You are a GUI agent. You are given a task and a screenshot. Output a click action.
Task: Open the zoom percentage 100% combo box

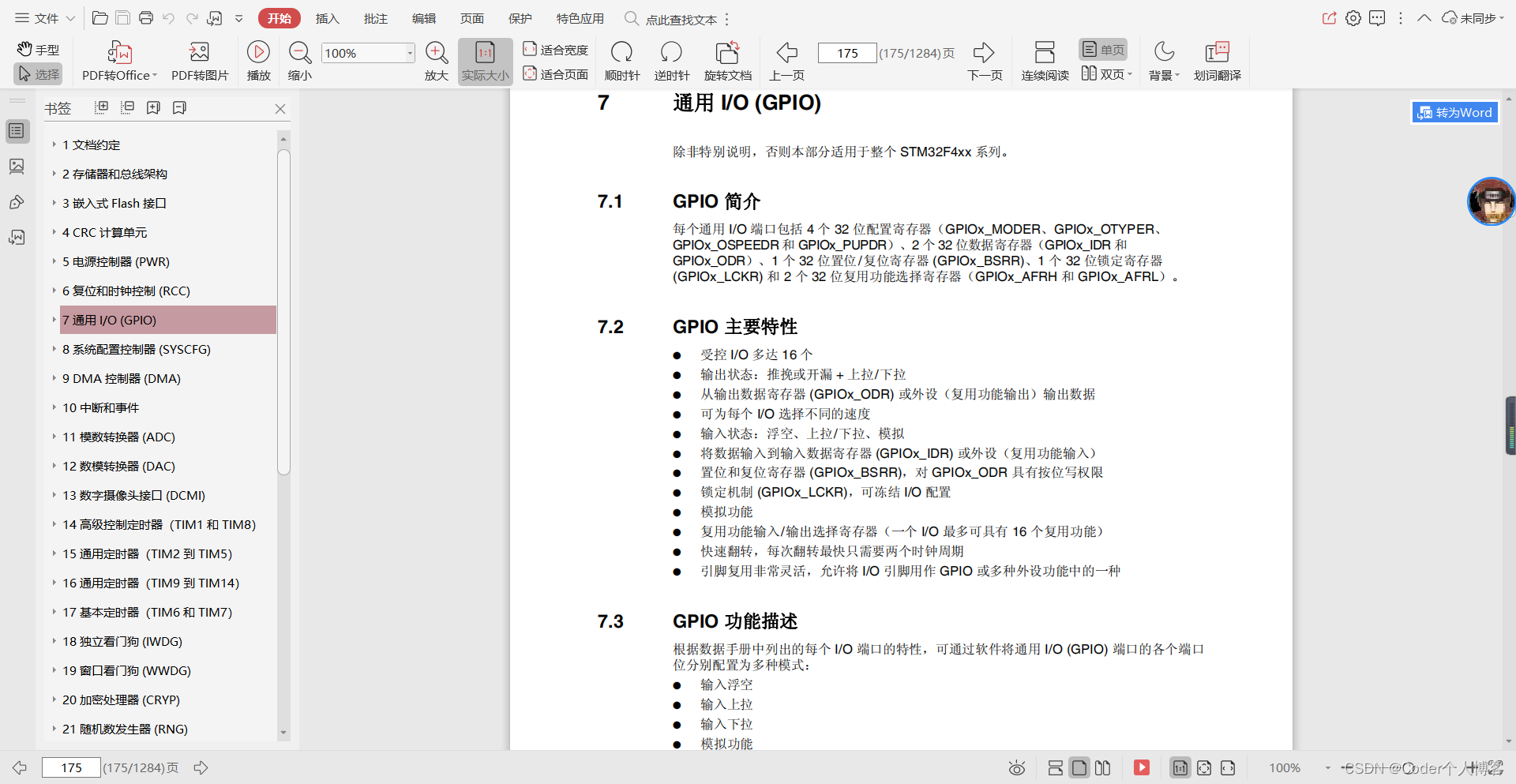pos(368,53)
